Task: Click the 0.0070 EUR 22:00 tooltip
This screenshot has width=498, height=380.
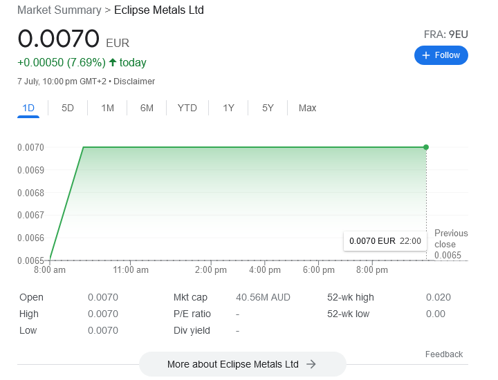Action: (385, 241)
